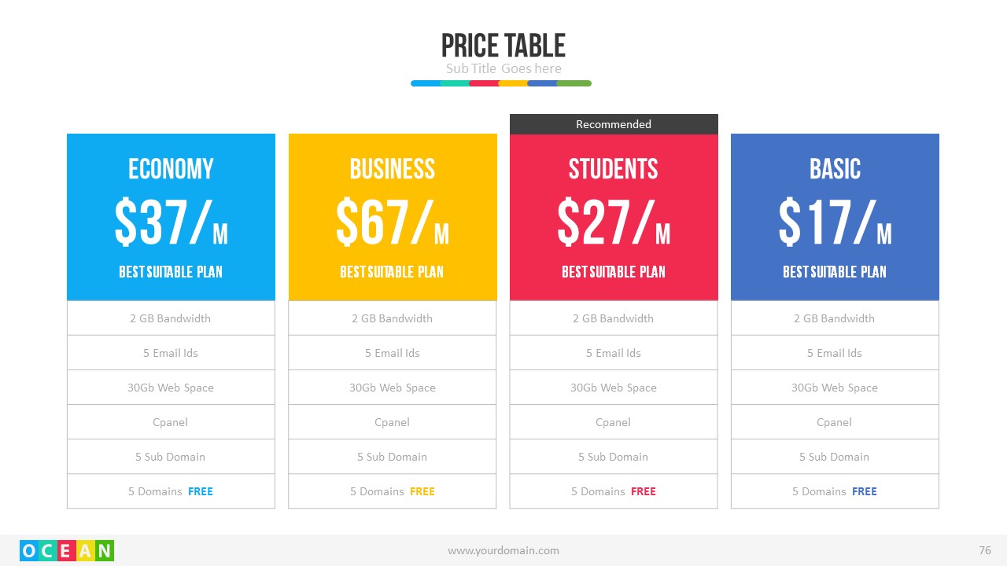Select the Cpanel row in the Basic column
The width and height of the screenshot is (1007, 566).
tap(835, 422)
